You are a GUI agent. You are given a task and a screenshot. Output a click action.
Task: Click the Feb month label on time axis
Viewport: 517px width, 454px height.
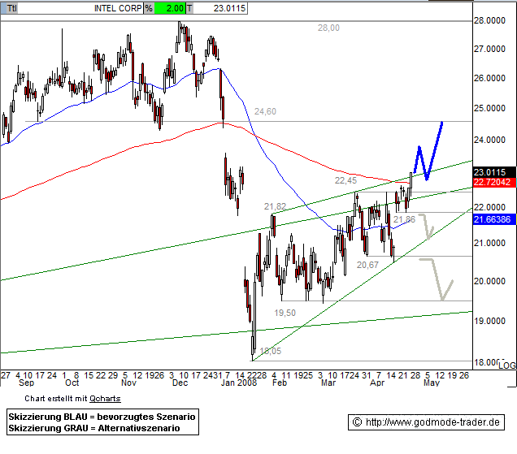[280, 383]
